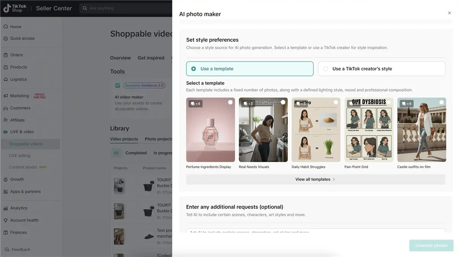Filter library by Completed

(136, 153)
